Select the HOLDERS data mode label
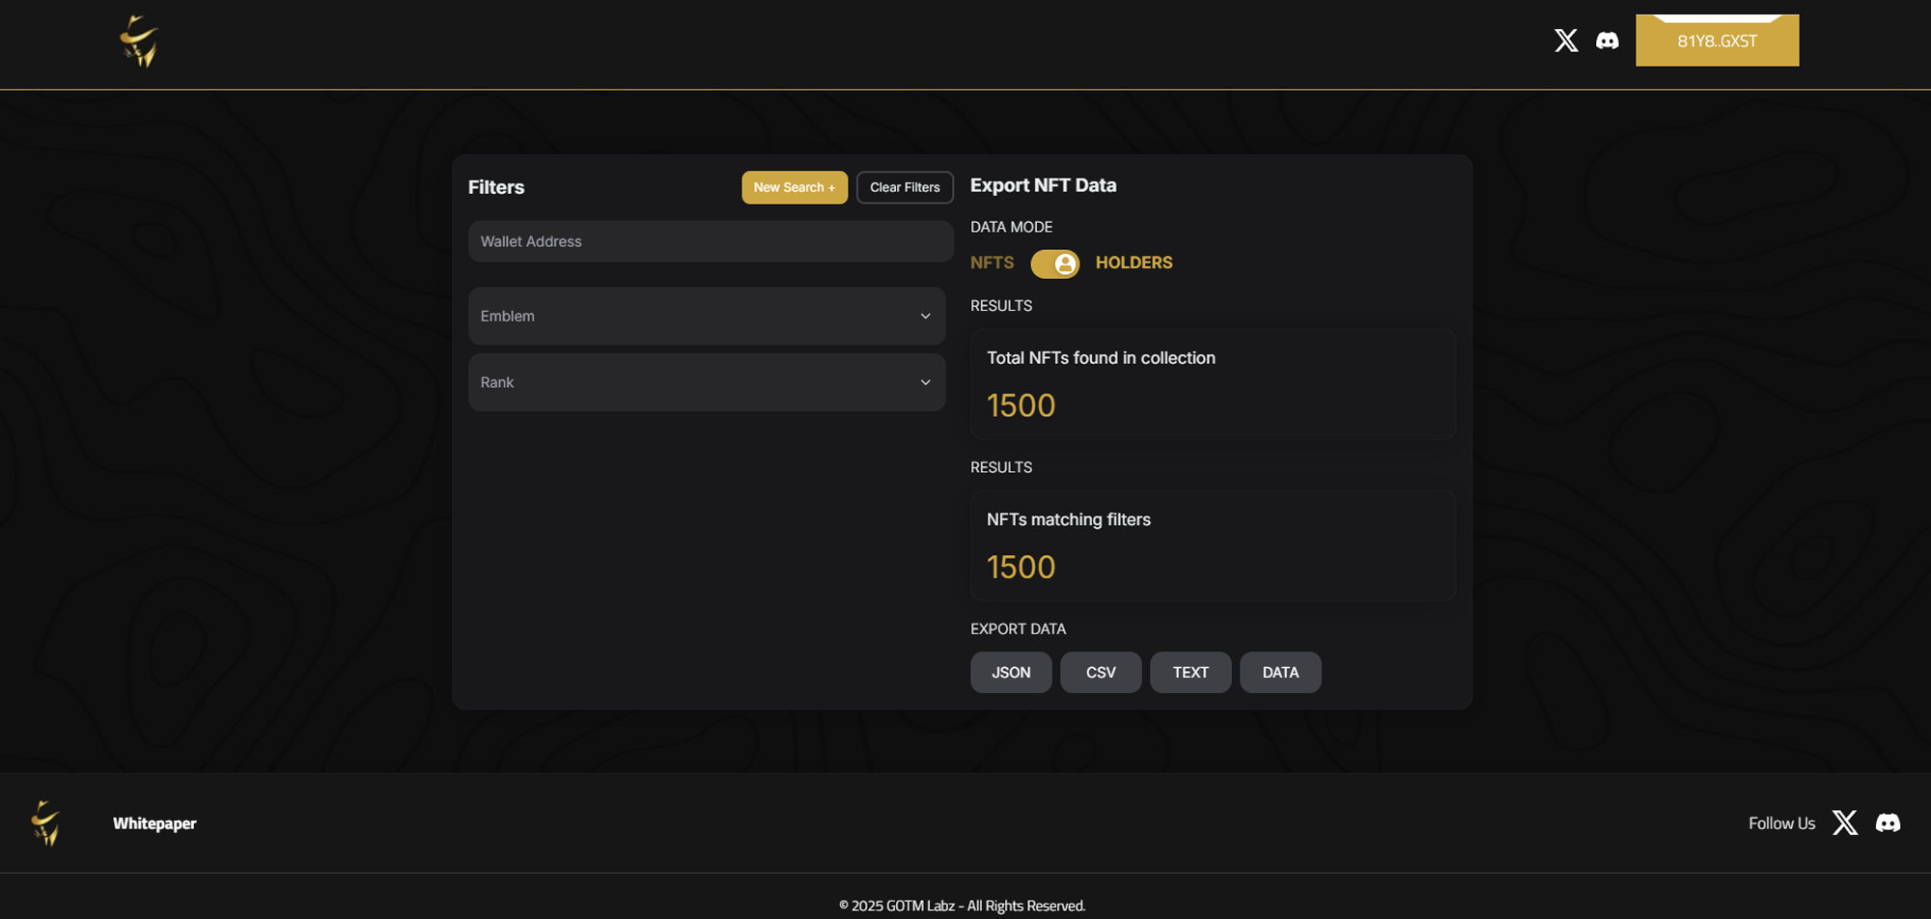The height and width of the screenshot is (919, 1931). [1133, 263]
